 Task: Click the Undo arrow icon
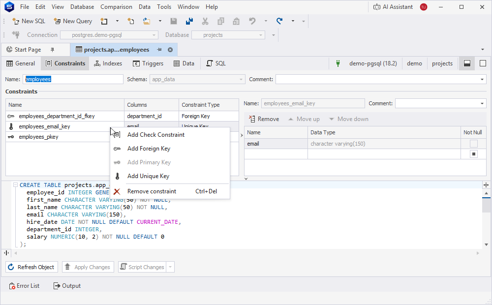pos(252,21)
